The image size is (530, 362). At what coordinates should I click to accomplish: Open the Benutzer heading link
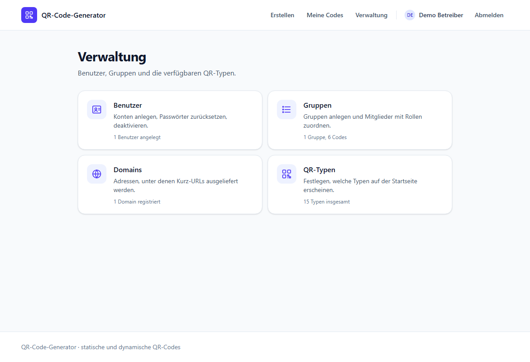(128, 106)
